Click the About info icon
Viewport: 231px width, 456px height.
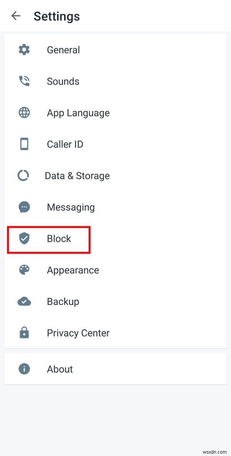pyautogui.click(x=24, y=369)
